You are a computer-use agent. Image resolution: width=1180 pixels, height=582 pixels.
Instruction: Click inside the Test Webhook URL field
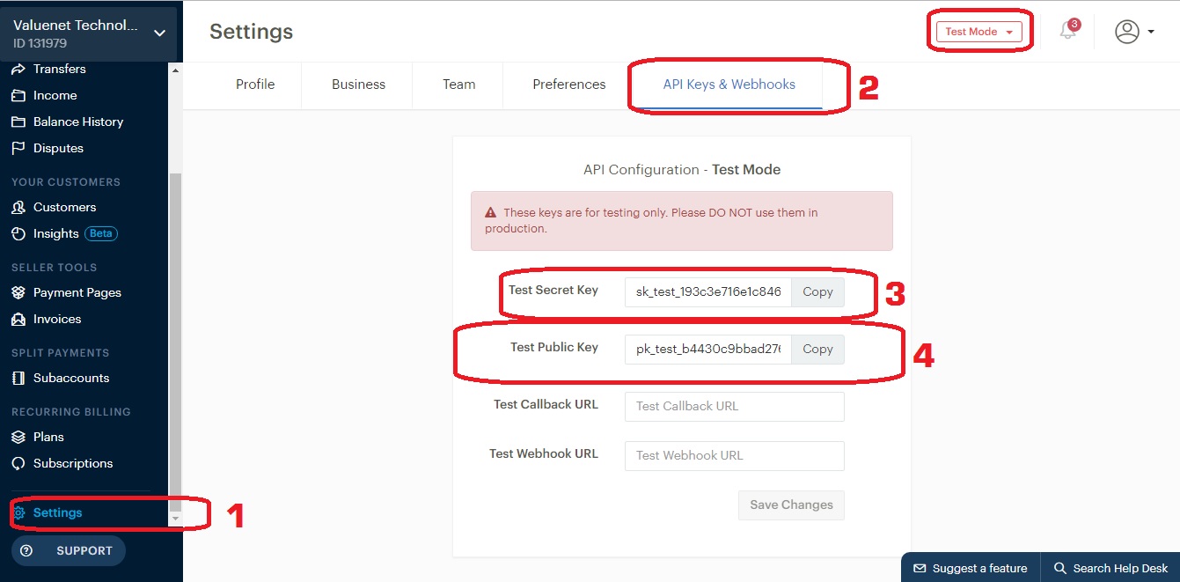pos(734,455)
